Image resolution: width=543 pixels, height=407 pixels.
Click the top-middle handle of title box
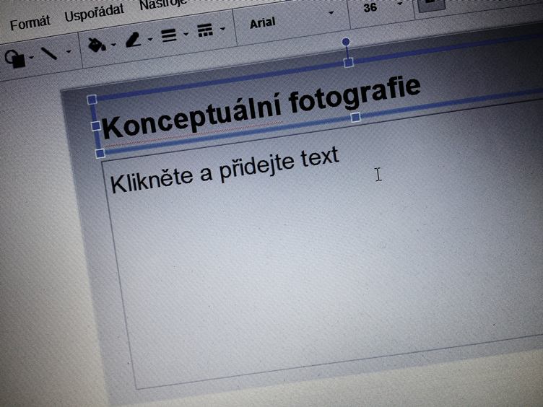pos(348,63)
